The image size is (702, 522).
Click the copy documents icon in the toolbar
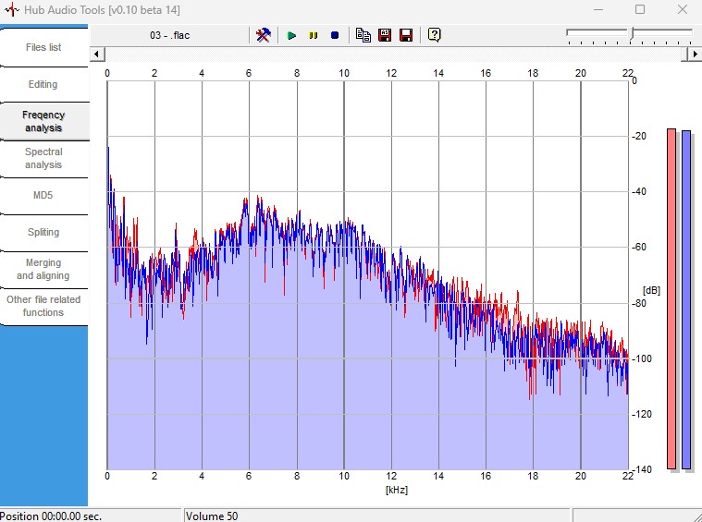[x=363, y=35]
